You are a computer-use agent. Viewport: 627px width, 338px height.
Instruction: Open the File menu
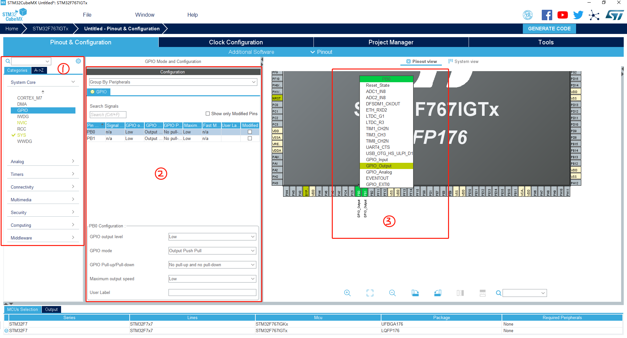tap(87, 15)
